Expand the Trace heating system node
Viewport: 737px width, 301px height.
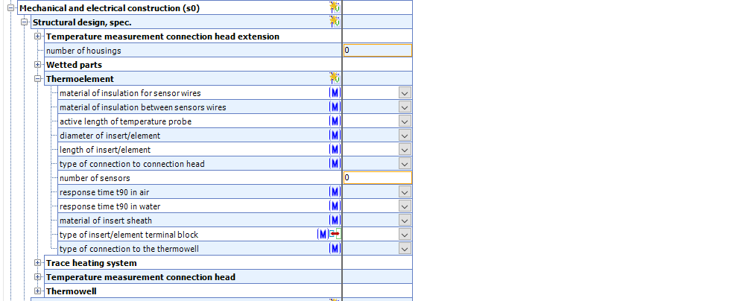point(38,263)
